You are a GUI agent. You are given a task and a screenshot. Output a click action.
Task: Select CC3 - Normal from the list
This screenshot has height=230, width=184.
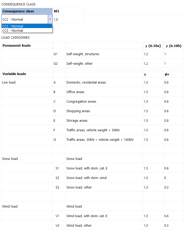(27, 30)
